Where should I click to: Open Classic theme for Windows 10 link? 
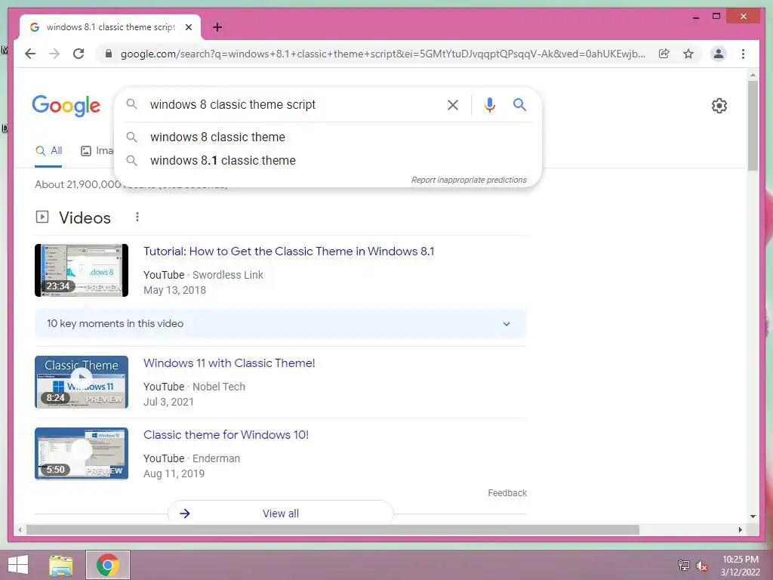(x=226, y=434)
